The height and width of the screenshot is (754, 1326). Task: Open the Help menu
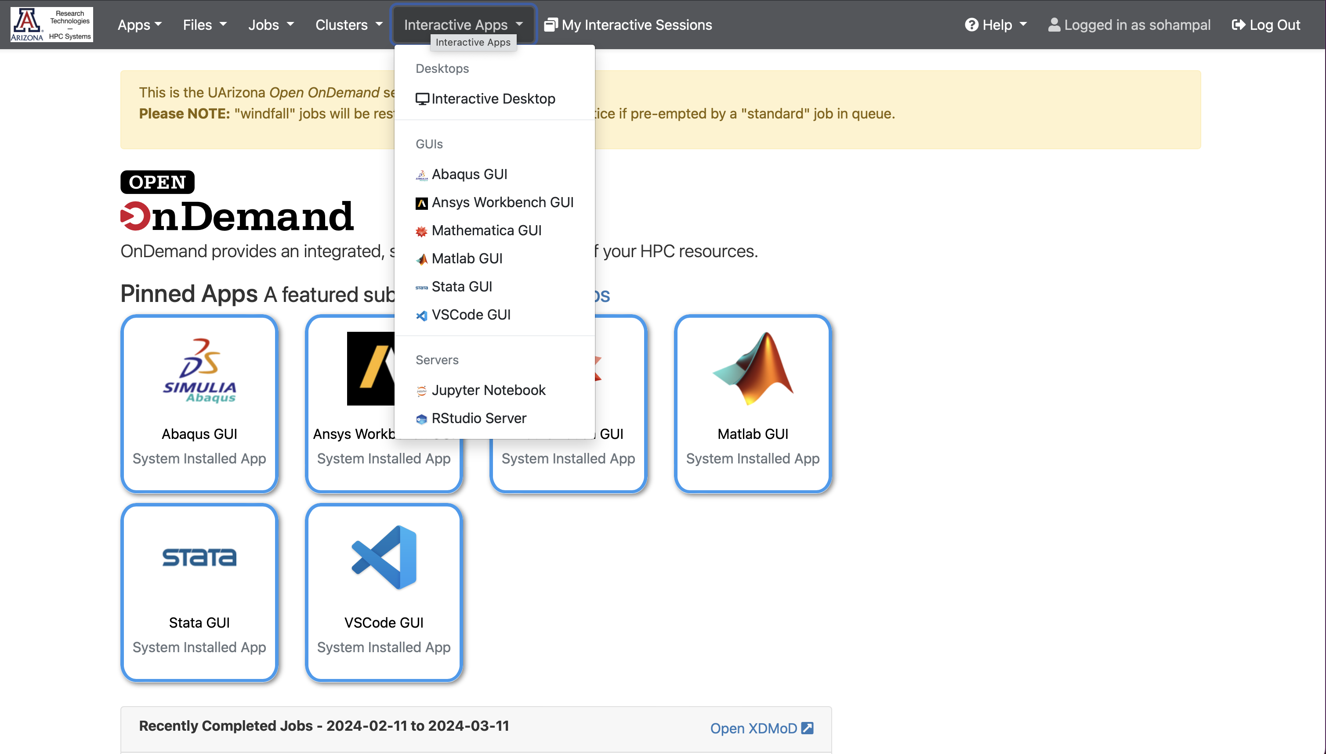(995, 25)
